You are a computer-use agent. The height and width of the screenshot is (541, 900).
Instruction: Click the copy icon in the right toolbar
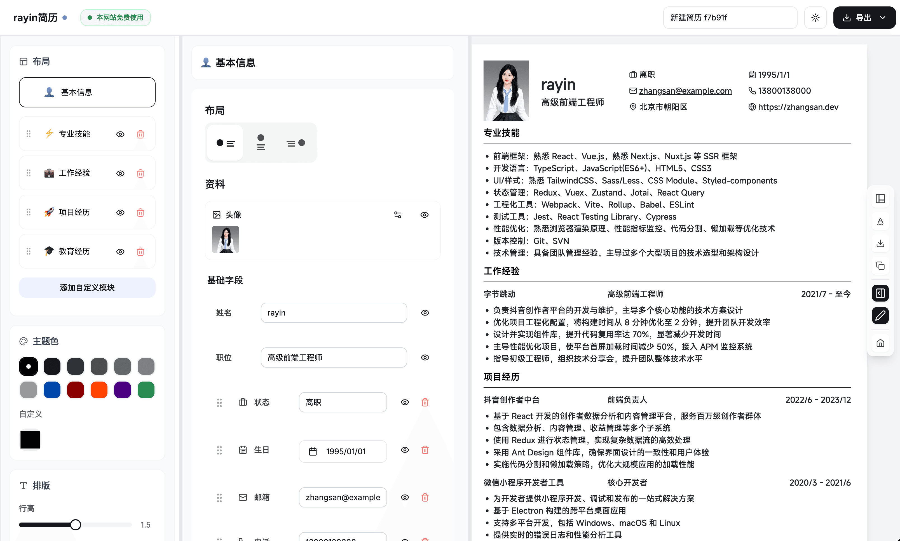click(880, 266)
